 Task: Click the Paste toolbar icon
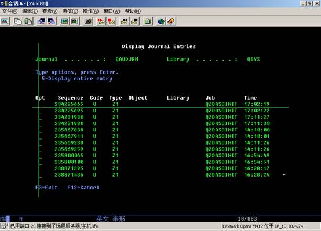pos(28,21)
